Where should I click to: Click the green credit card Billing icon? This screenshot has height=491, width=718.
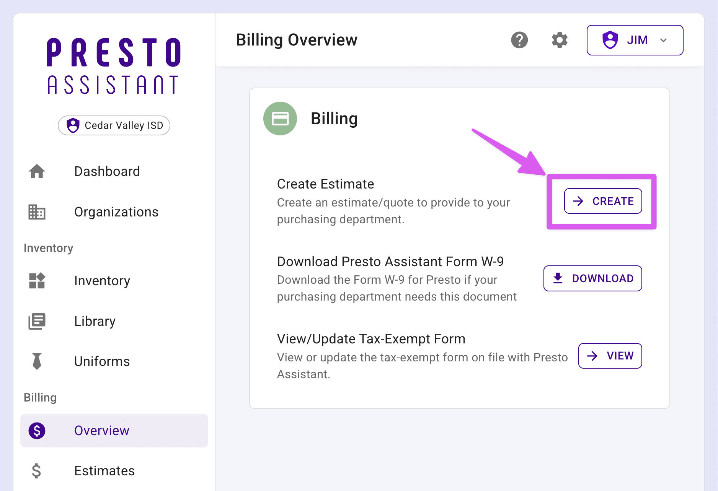(x=280, y=119)
